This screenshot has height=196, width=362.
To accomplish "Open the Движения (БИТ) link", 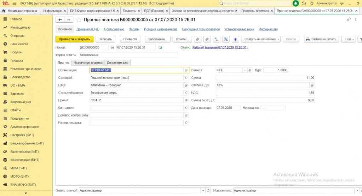I will pyautogui.click(x=88, y=29).
